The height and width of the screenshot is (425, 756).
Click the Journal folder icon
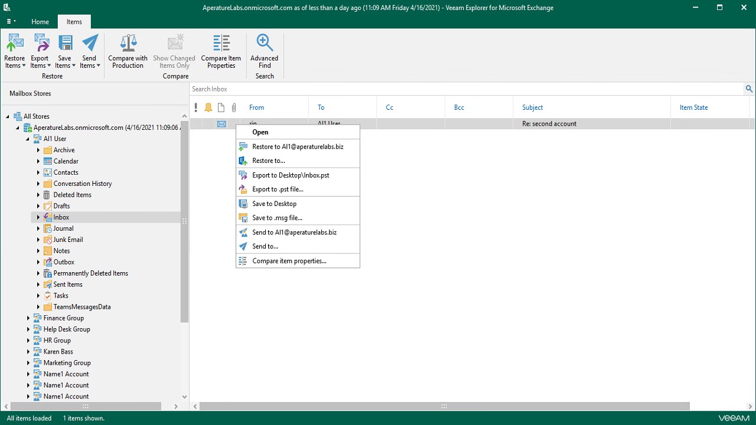coord(48,228)
